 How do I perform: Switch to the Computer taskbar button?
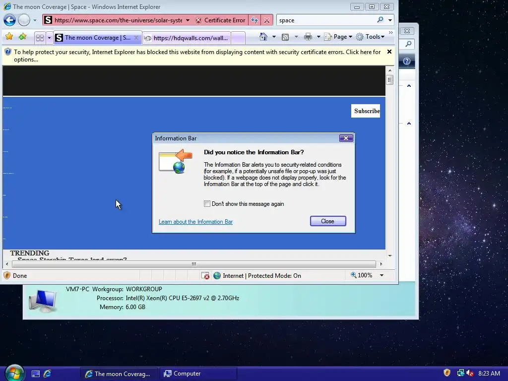[x=198, y=374]
